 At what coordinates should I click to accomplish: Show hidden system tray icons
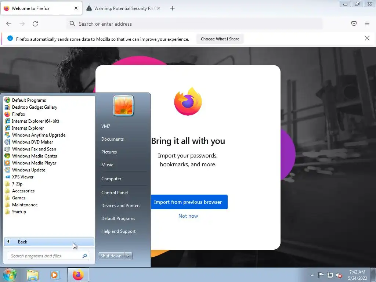(x=312, y=275)
